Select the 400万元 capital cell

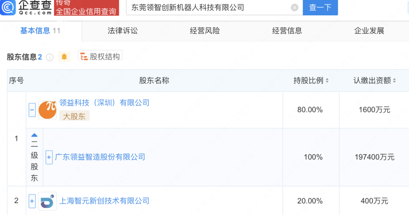click(x=374, y=201)
